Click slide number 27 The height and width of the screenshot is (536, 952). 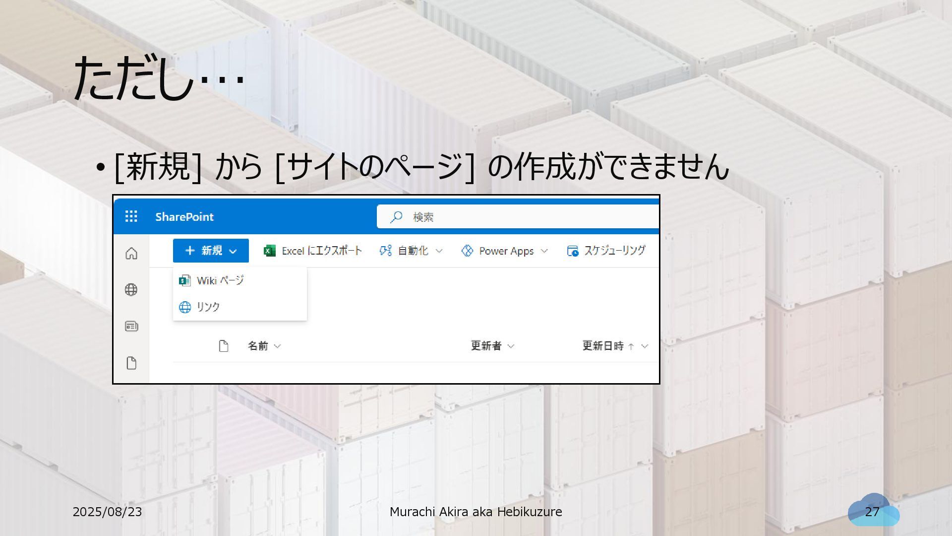(x=872, y=512)
